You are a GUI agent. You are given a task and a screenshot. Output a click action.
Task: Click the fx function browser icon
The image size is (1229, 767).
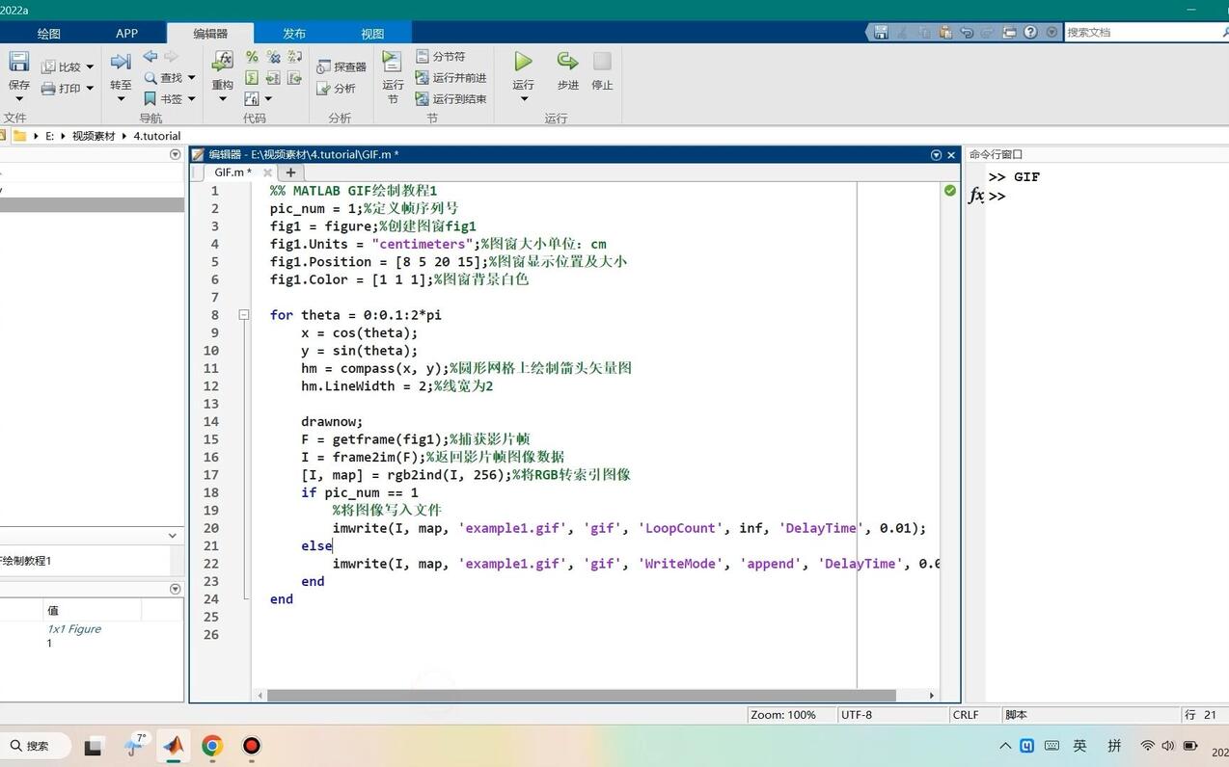(976, 196)
